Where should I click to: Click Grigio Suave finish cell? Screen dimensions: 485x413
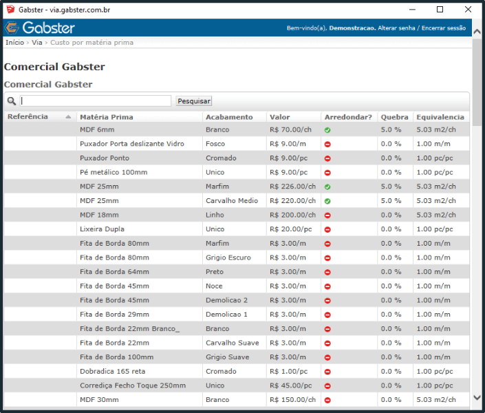227,357
